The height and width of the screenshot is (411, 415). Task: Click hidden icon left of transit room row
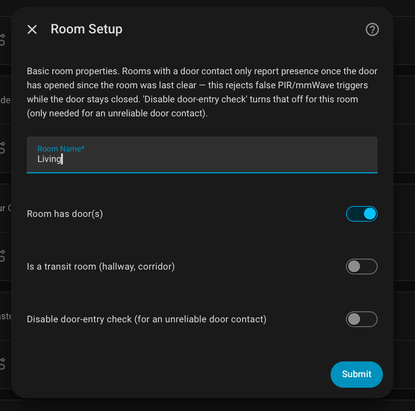[x=2, y=256]
